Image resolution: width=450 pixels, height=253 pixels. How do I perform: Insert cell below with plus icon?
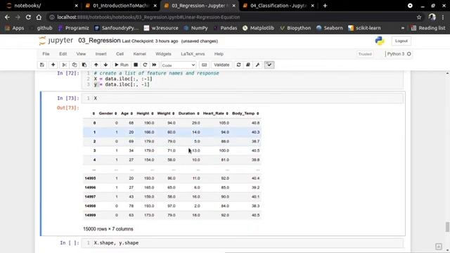coord(53,65)
